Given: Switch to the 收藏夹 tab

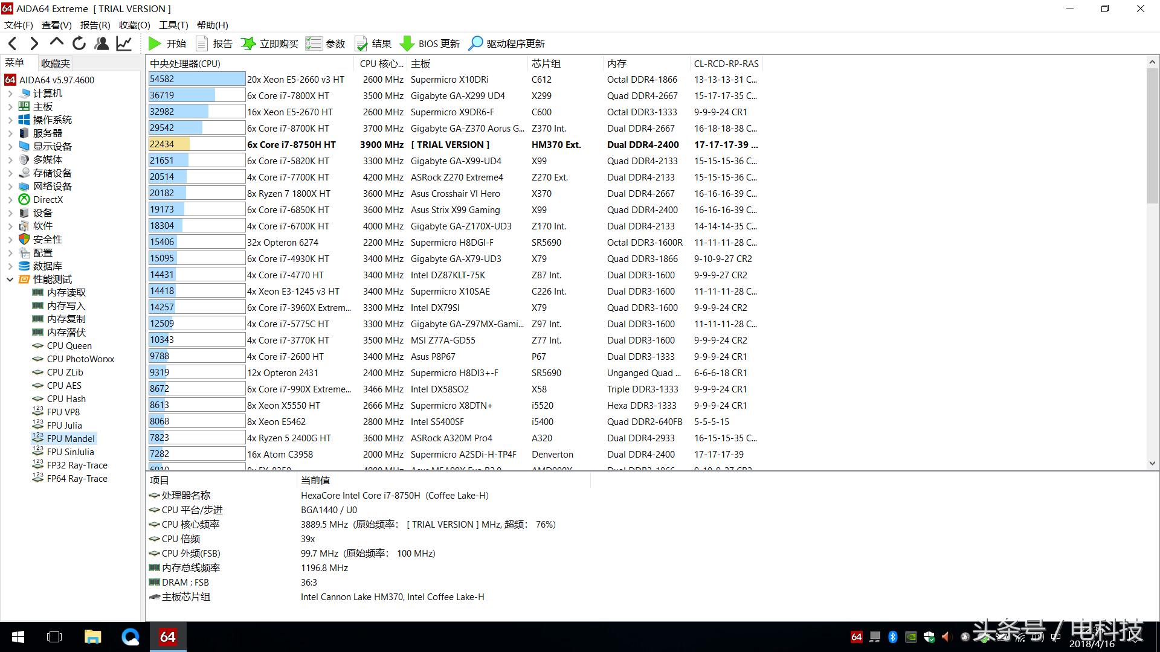Looking at the screenshot, I should (x=55, y=63).
